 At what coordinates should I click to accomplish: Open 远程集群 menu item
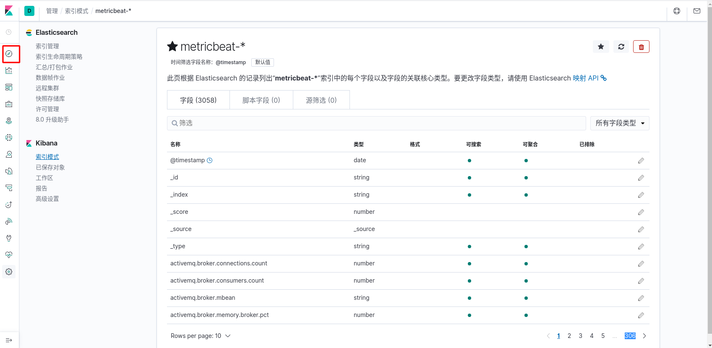[x=47, y=88]
